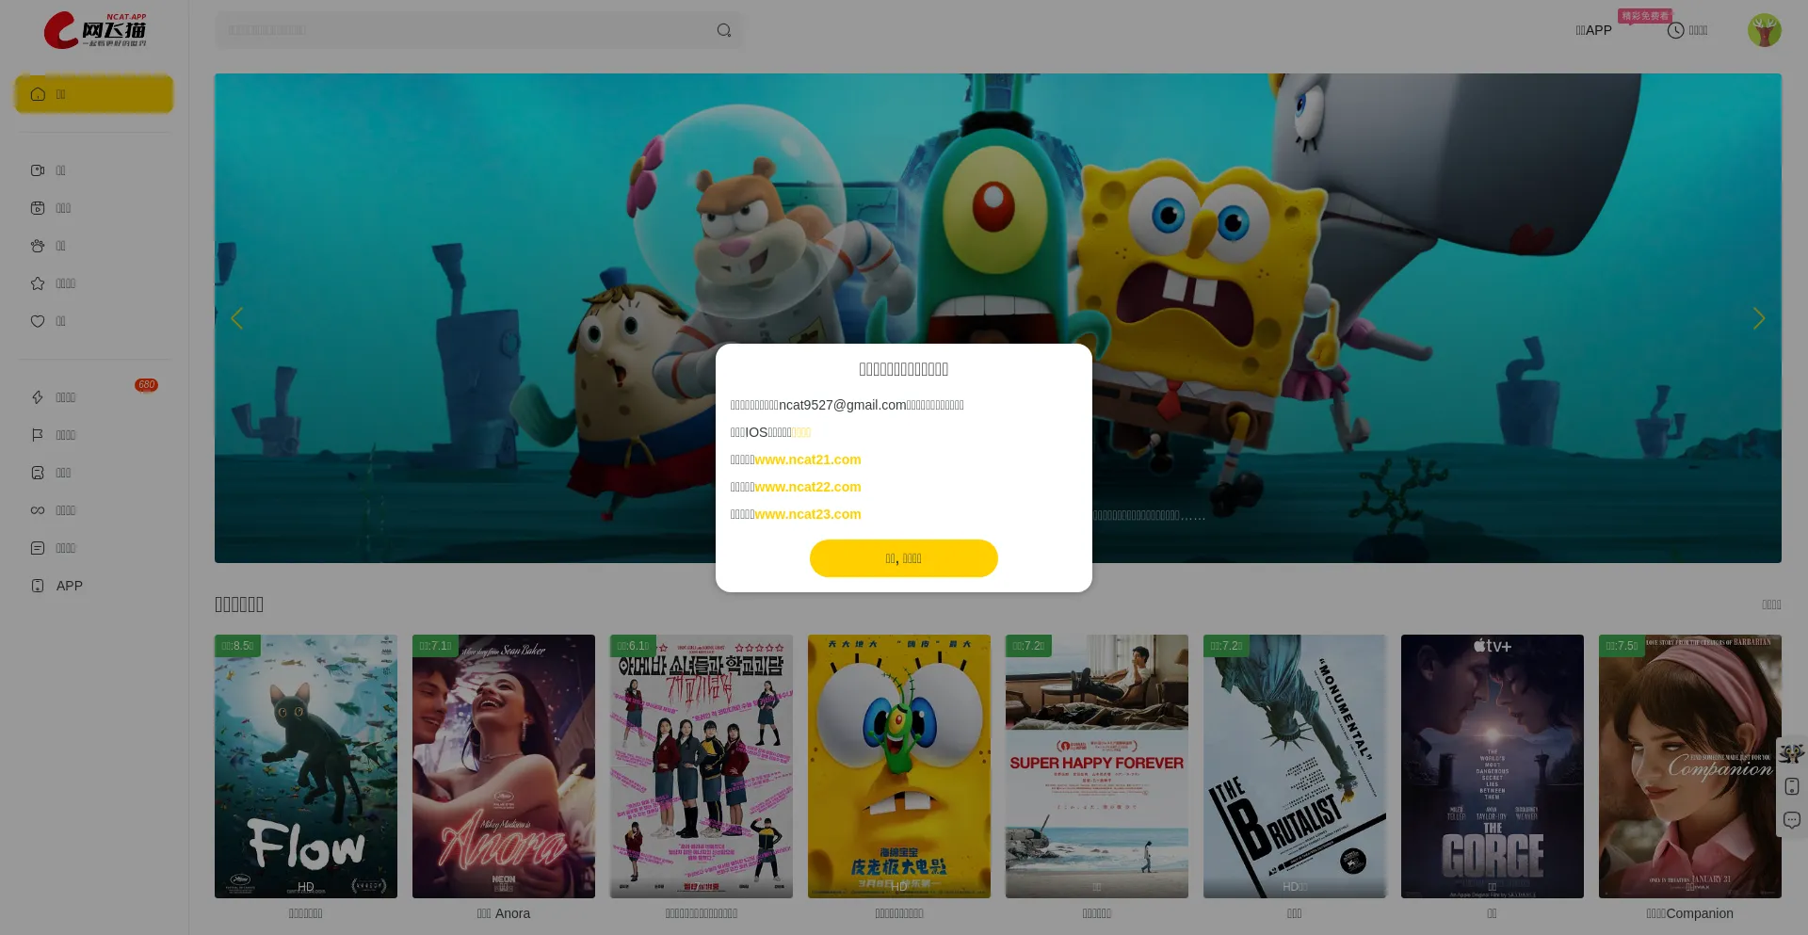Open the flag sidebar item

[94, 435]
